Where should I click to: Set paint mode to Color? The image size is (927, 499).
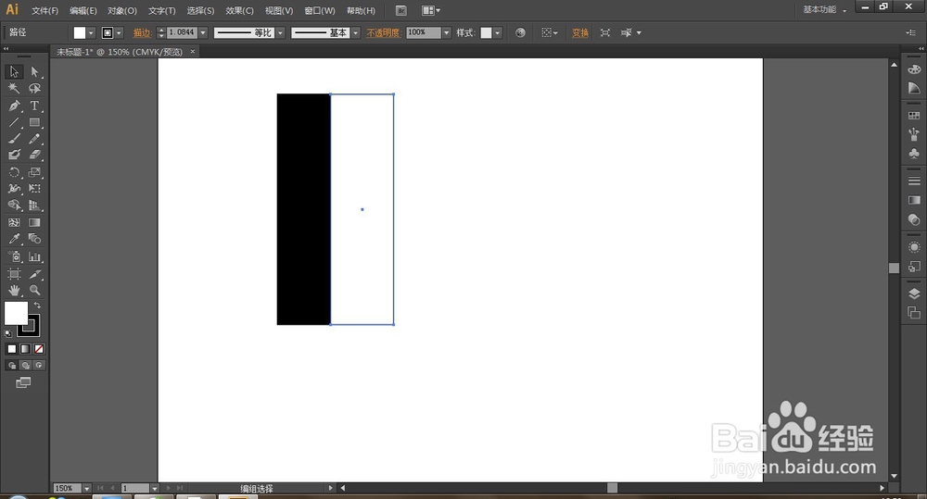12,349
